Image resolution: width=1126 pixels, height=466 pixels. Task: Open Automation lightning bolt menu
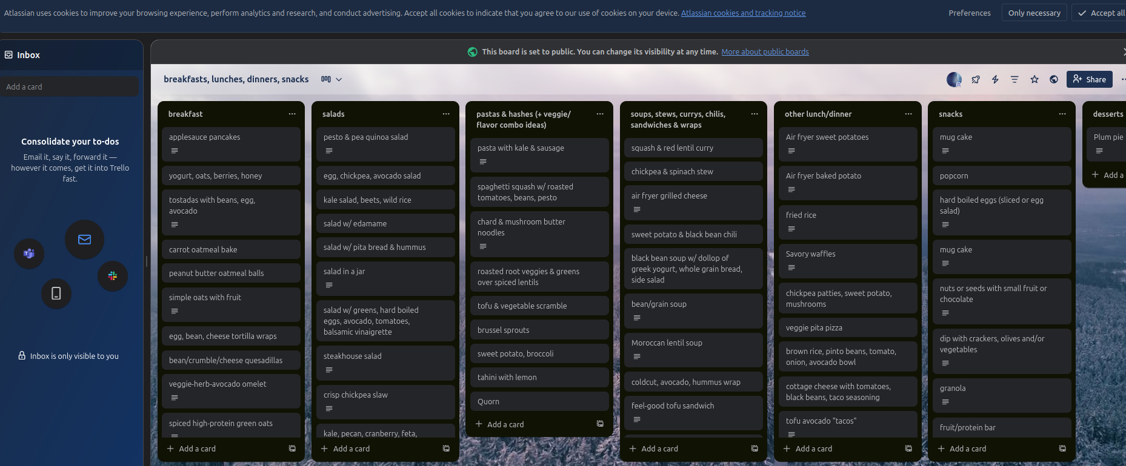[995, 79]
